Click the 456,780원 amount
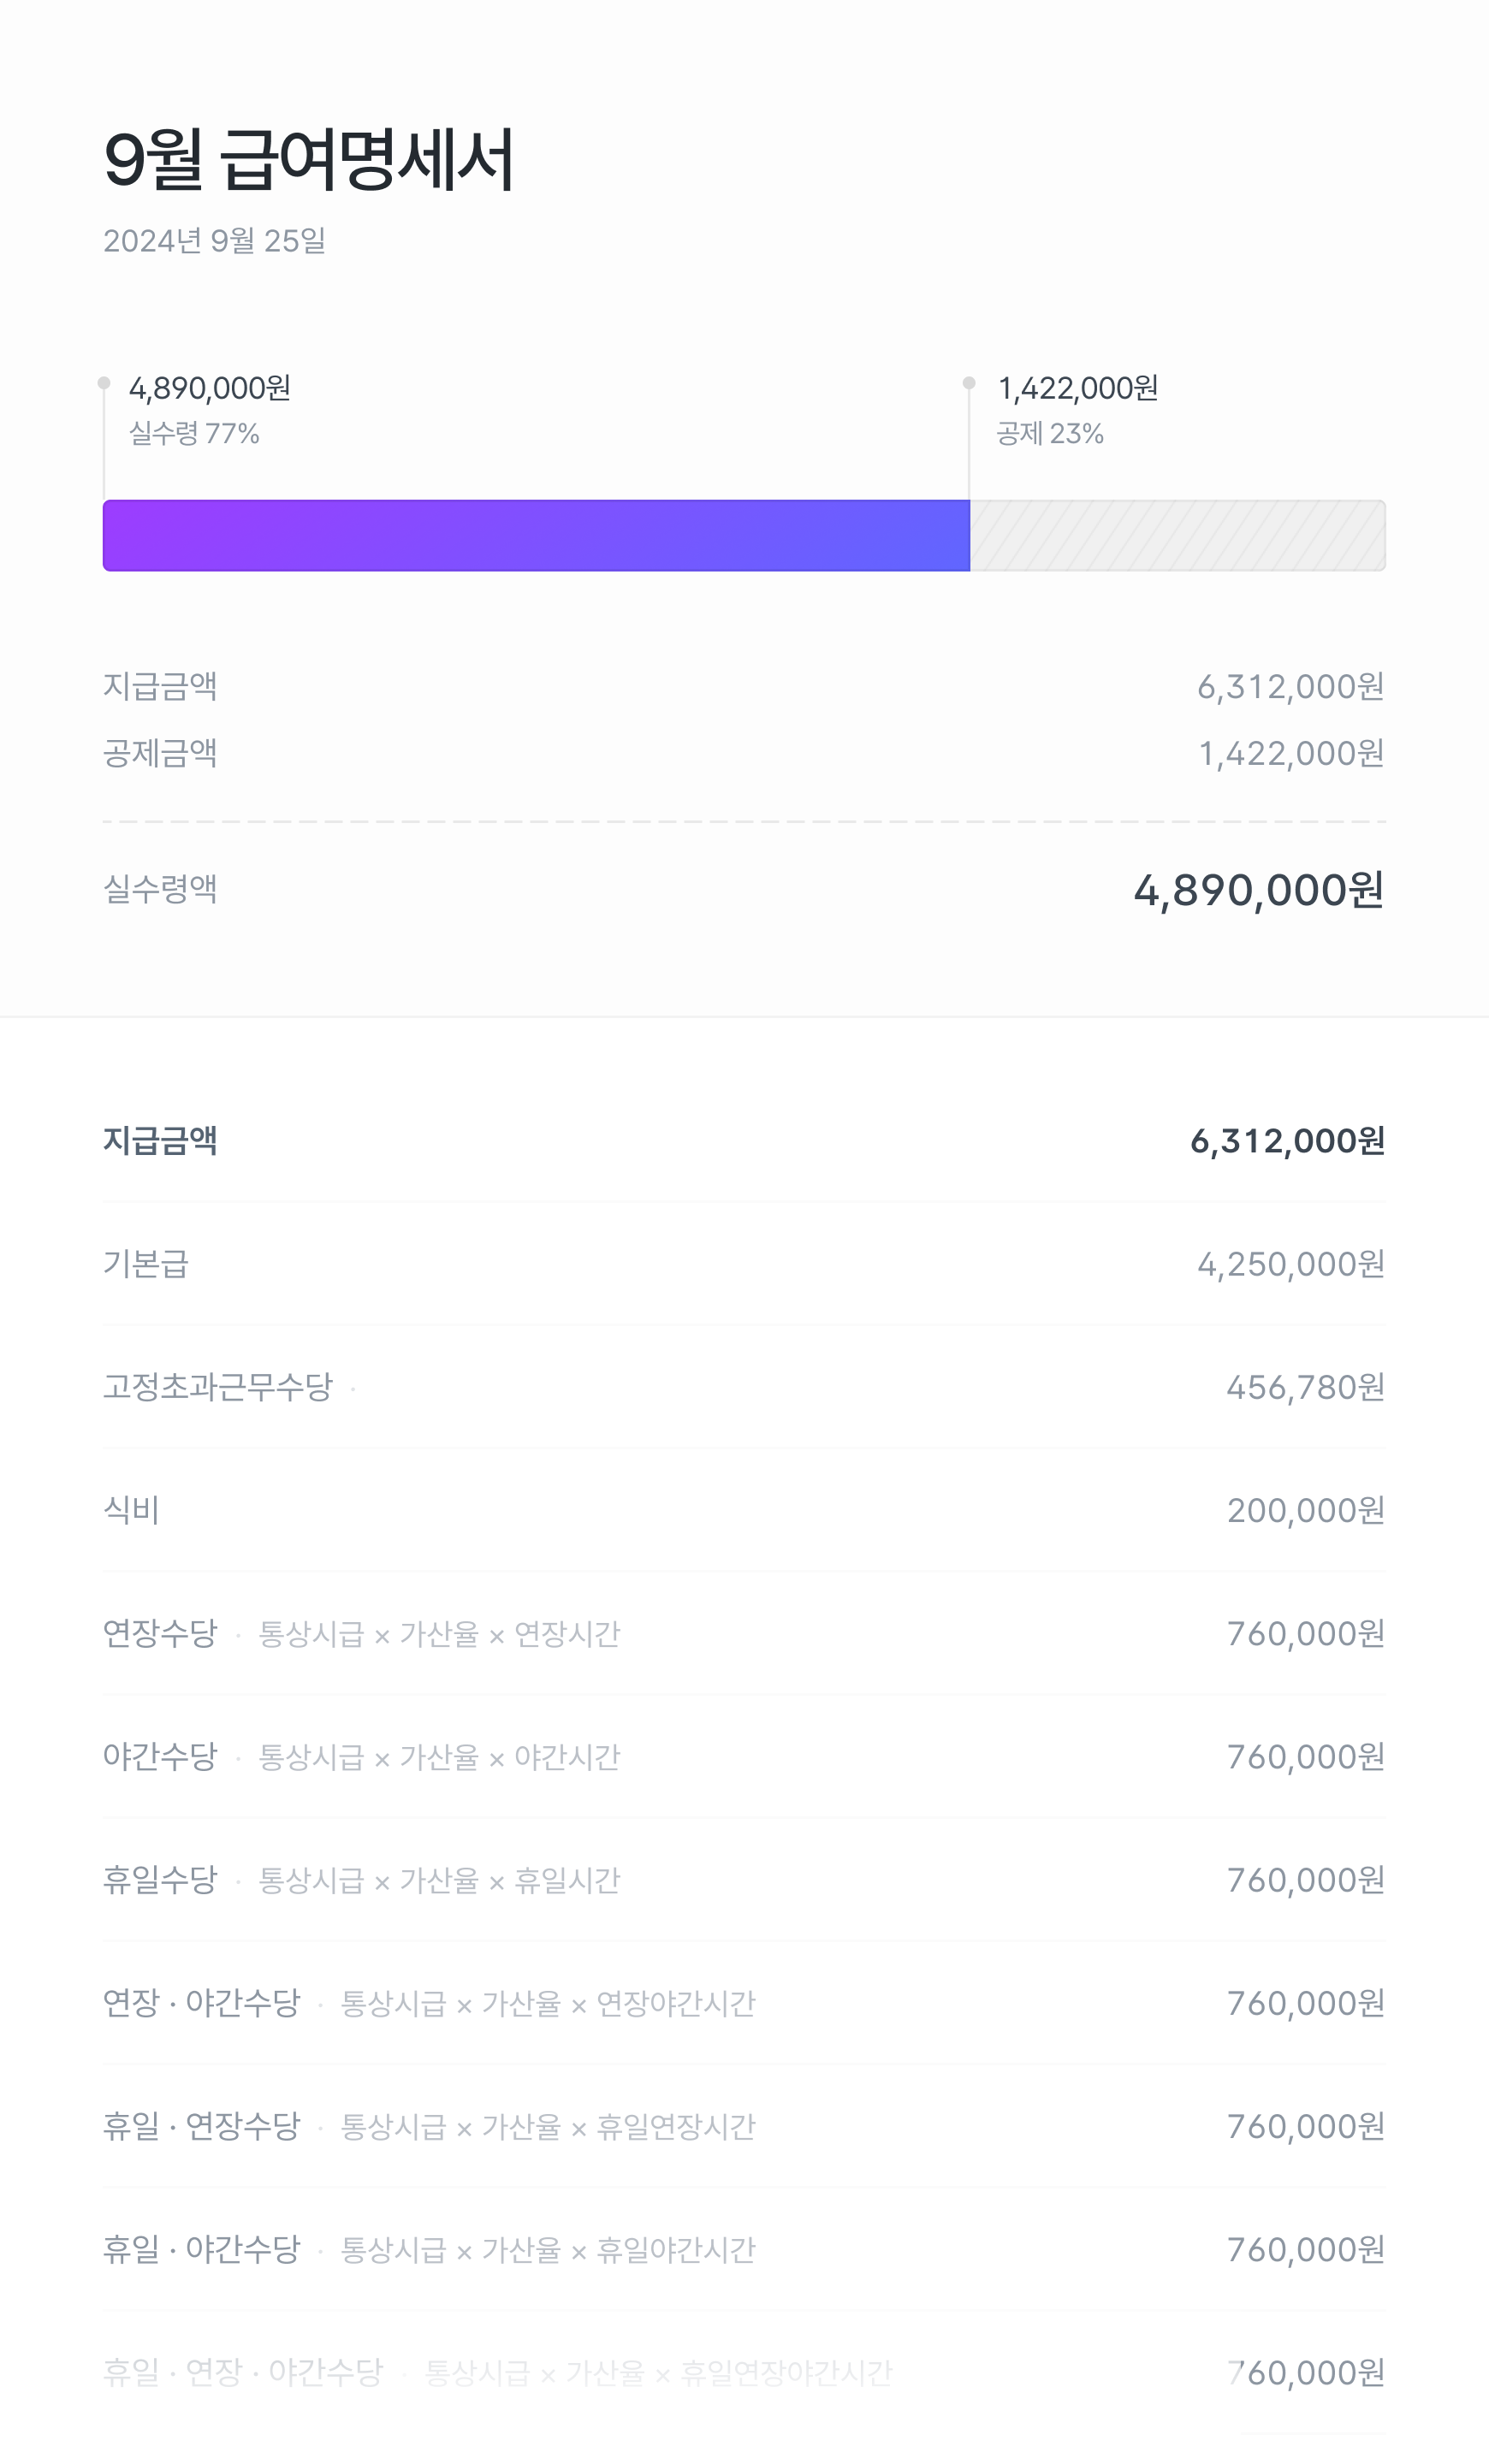The image size is (1489, 2464). coord(1305,1387)
